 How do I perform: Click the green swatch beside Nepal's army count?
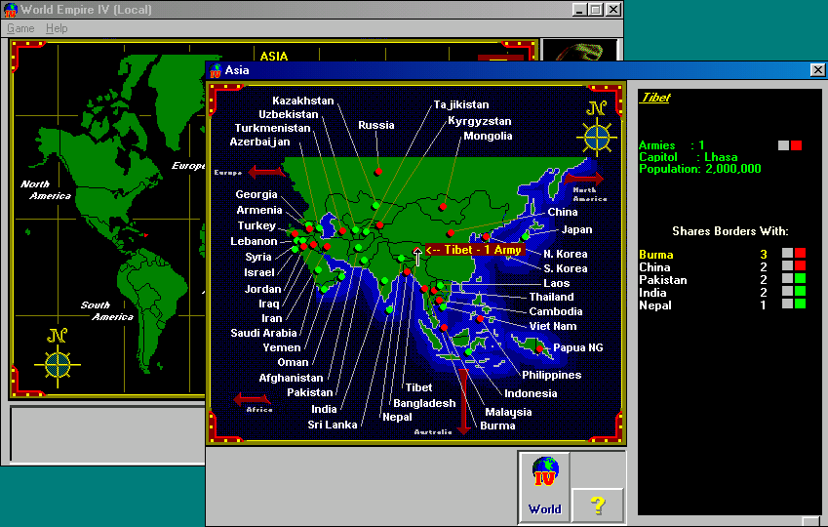(x=800, y=304)
